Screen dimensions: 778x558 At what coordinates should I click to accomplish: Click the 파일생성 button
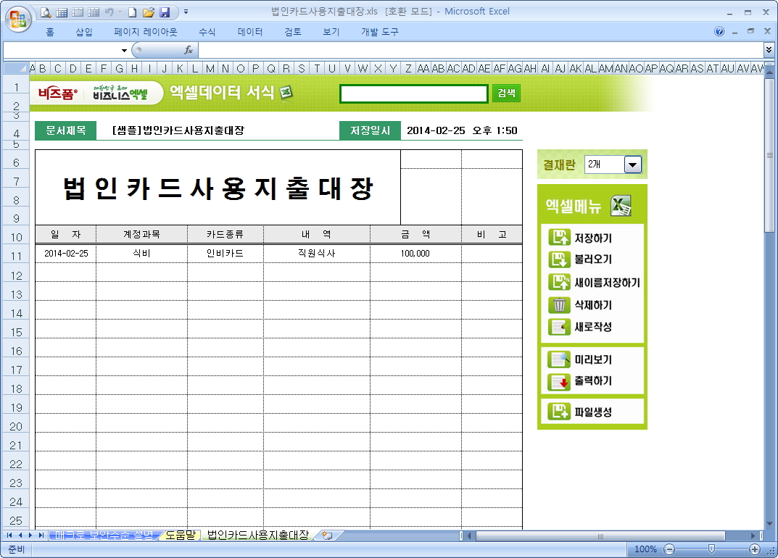[592, 412]
